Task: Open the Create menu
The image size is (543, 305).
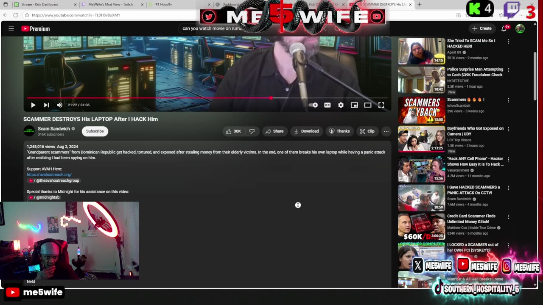Action: click(x=481, y=28)
